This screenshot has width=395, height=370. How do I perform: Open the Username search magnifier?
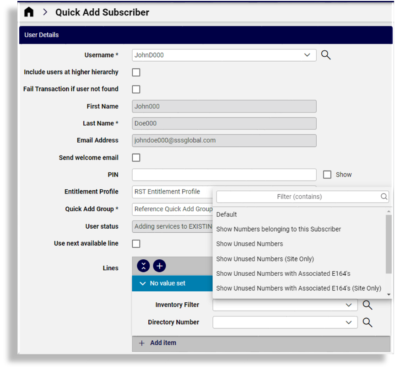coord(325,55)
